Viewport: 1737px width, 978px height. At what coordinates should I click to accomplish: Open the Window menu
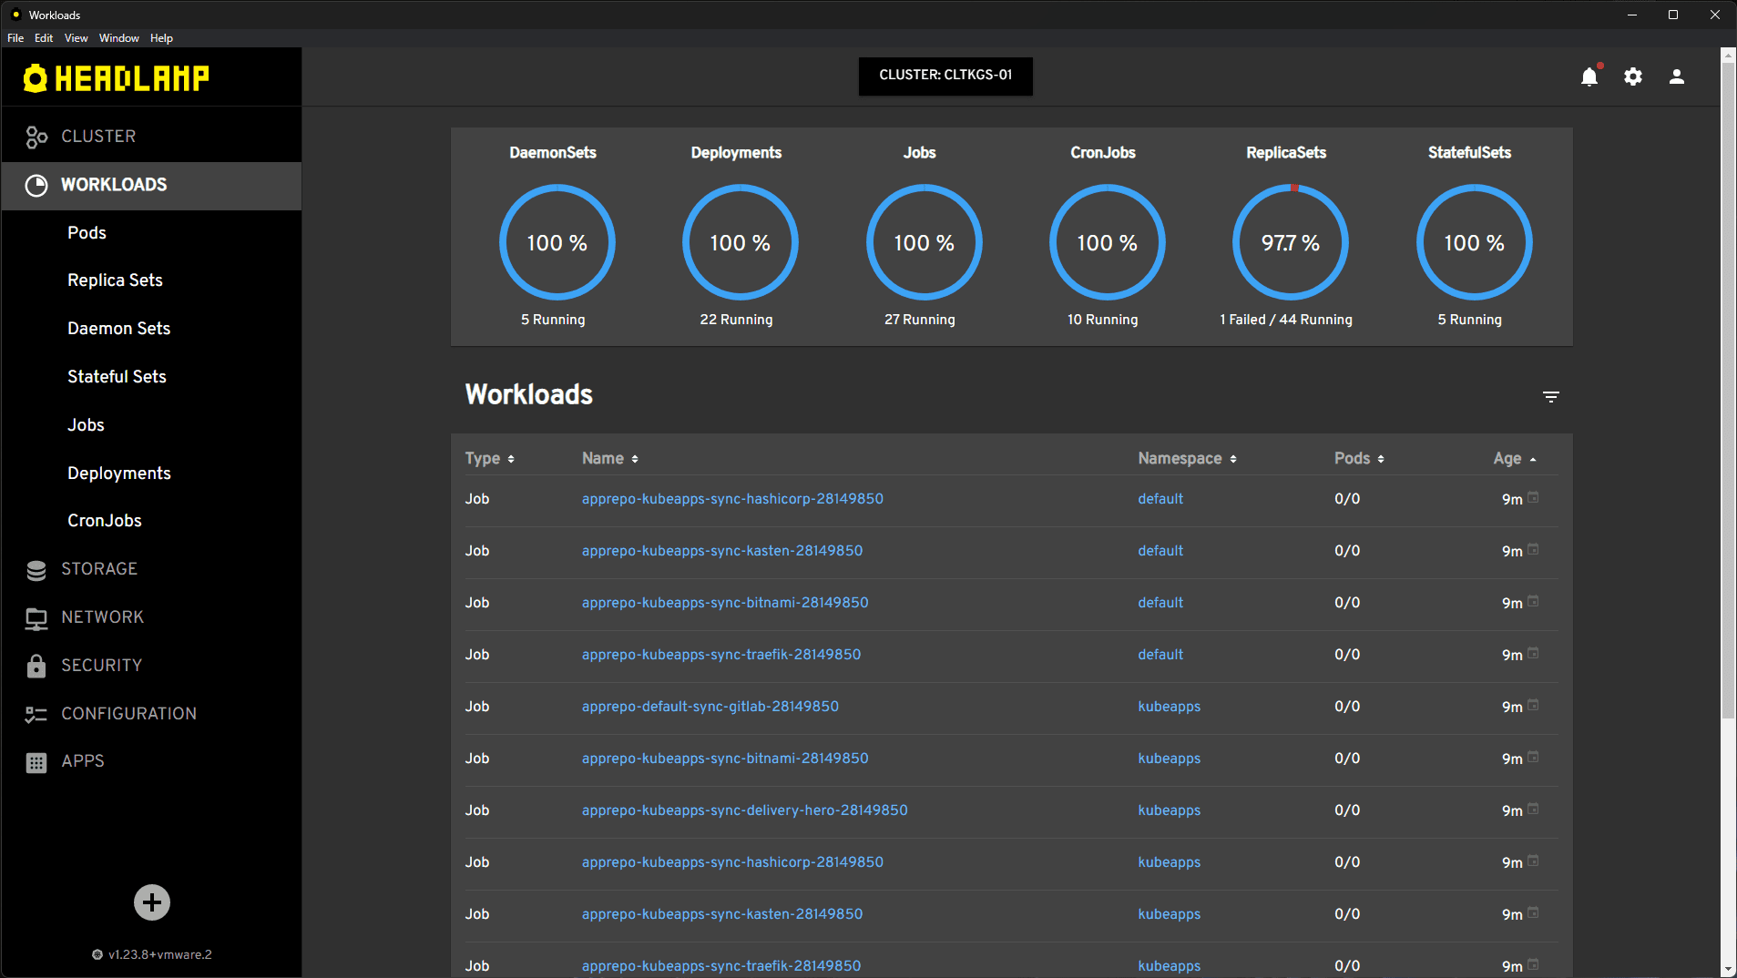(x=119, y=38)
